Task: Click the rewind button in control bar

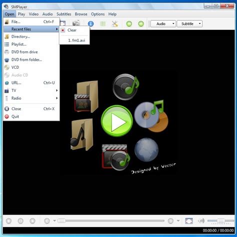Action: [x=47, y=221]
